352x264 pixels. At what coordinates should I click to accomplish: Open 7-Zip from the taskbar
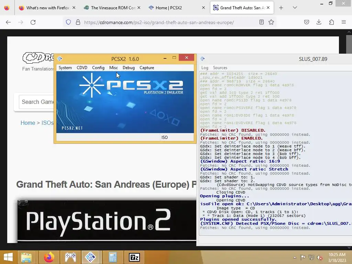click(134, 257)
